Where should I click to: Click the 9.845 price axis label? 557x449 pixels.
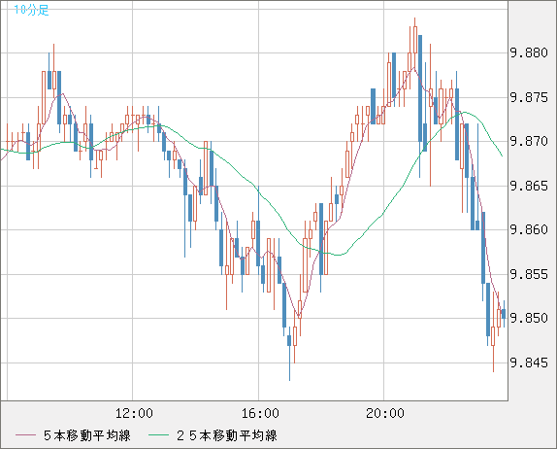point(529,363)
